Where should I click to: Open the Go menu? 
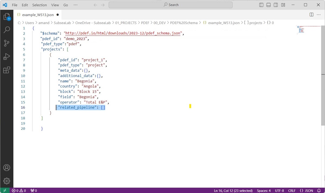tap(66, 5)
